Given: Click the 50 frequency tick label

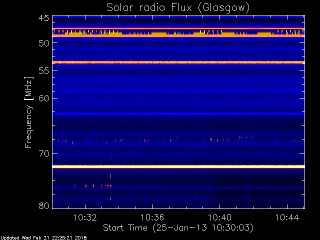Looking at the screenshot, I should pos(44,43).
